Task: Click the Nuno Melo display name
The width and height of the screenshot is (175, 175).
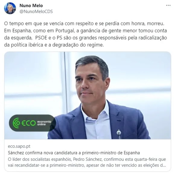Action: click(31, 5)
